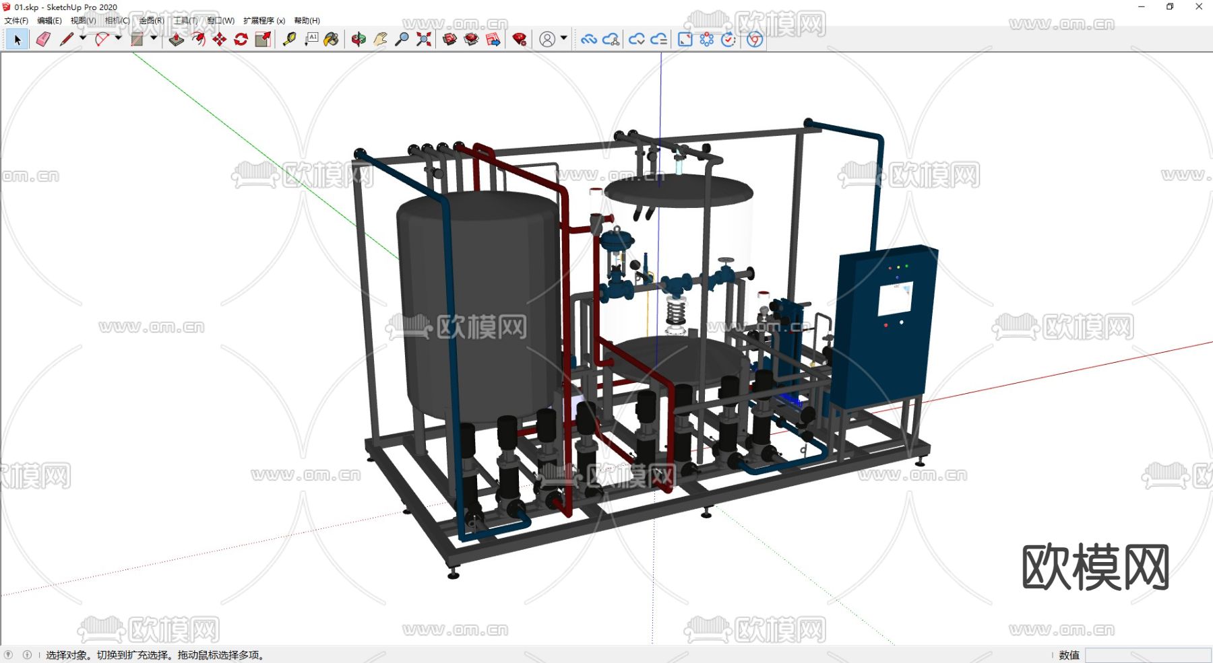Click the cloud publish checkmark icon
Screen dimensions: 1213x663
637,40
